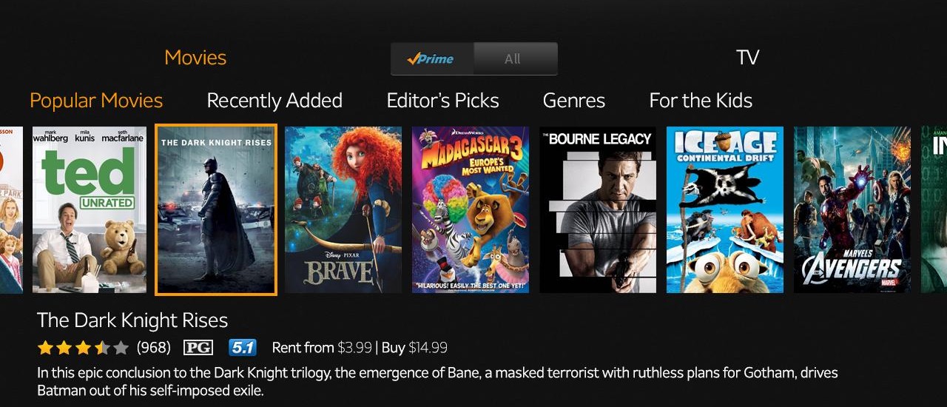Switch filter to All
947x407 pixels.
(515, 59)
